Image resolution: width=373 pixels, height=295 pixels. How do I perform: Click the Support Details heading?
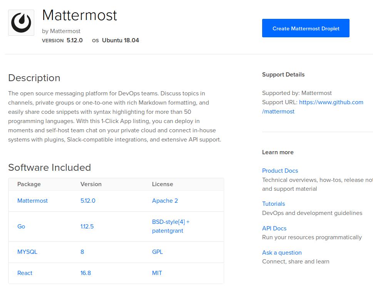(283, 75)
